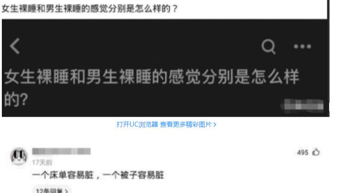The image size is (342, 193).
Task: Click the large question title in dark area
Action: pyautogui.click(x=152, y=88)
